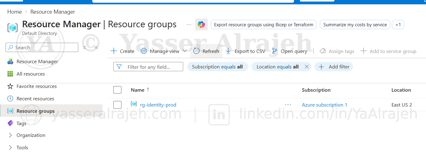Click the Refresh circular arrow icon
Image resolution: width=426 pixels, height=157 pixels.
click(196, 51)
